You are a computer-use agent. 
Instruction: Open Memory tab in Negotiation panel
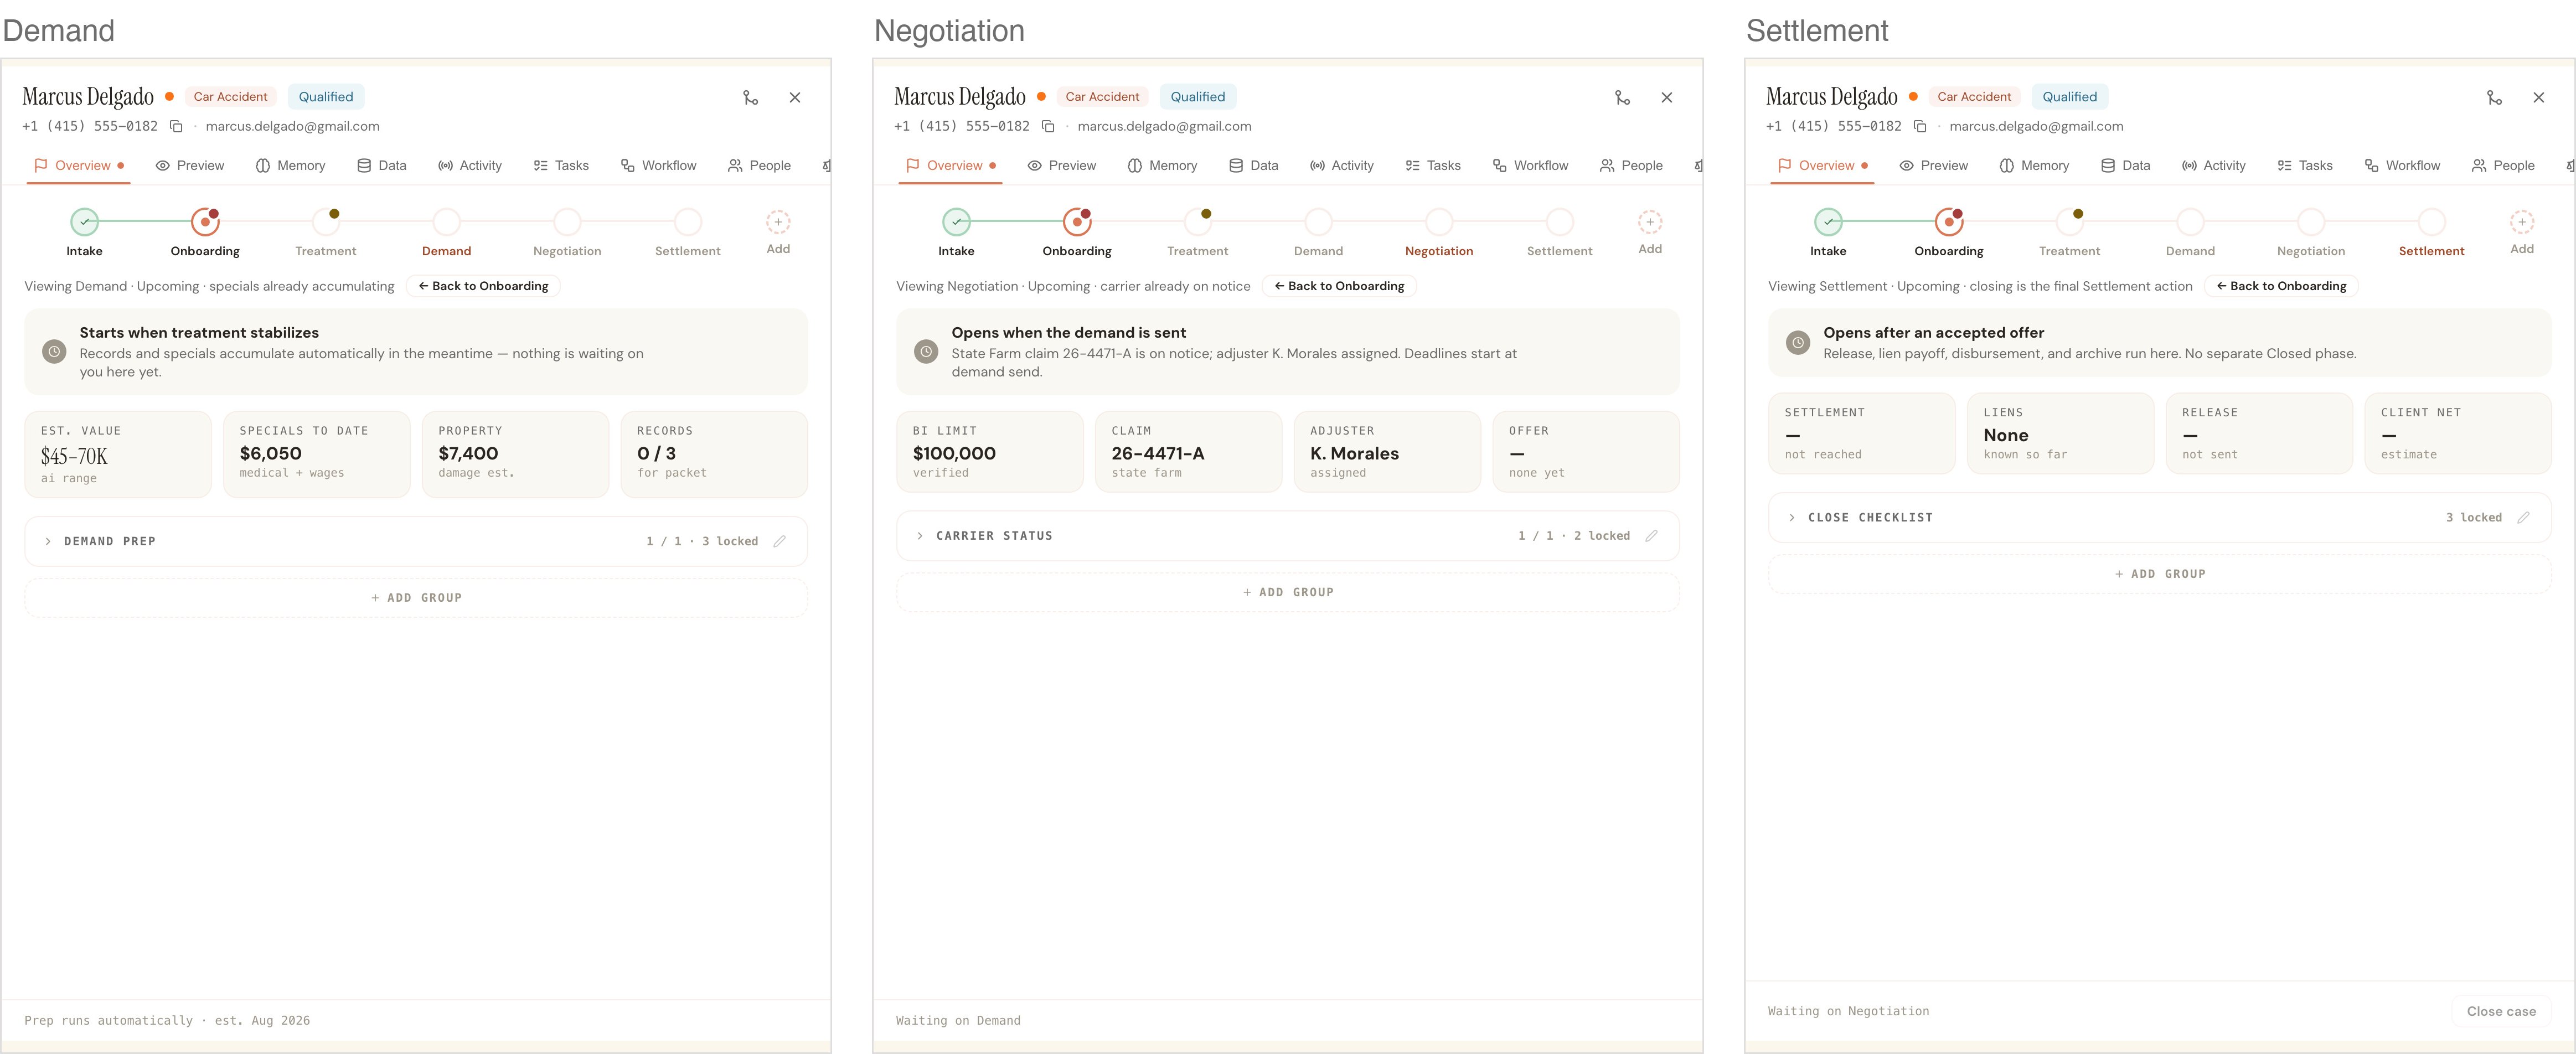tap(1162, 166)
